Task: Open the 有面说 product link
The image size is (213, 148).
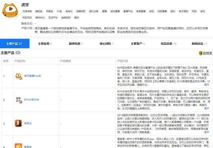Action: click(x=28, y=123)
